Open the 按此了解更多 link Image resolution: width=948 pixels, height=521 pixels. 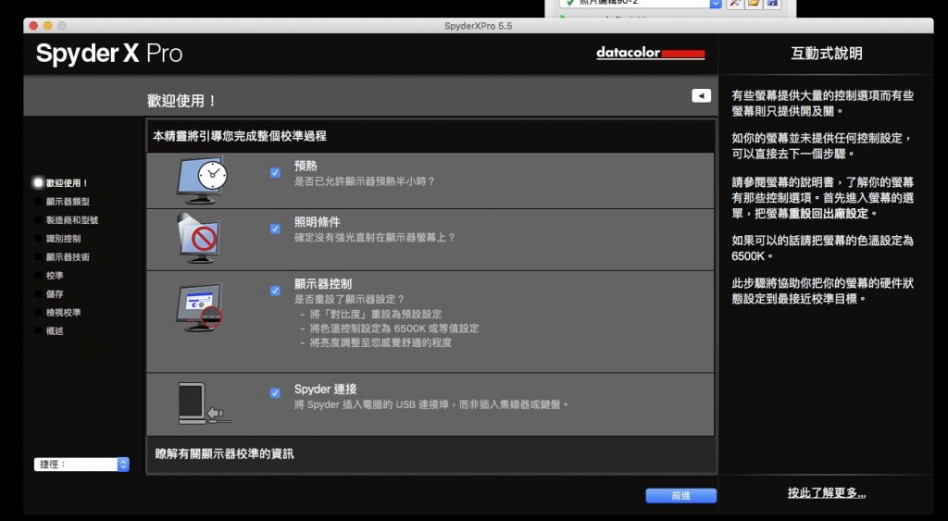click(x=827, y=493)
